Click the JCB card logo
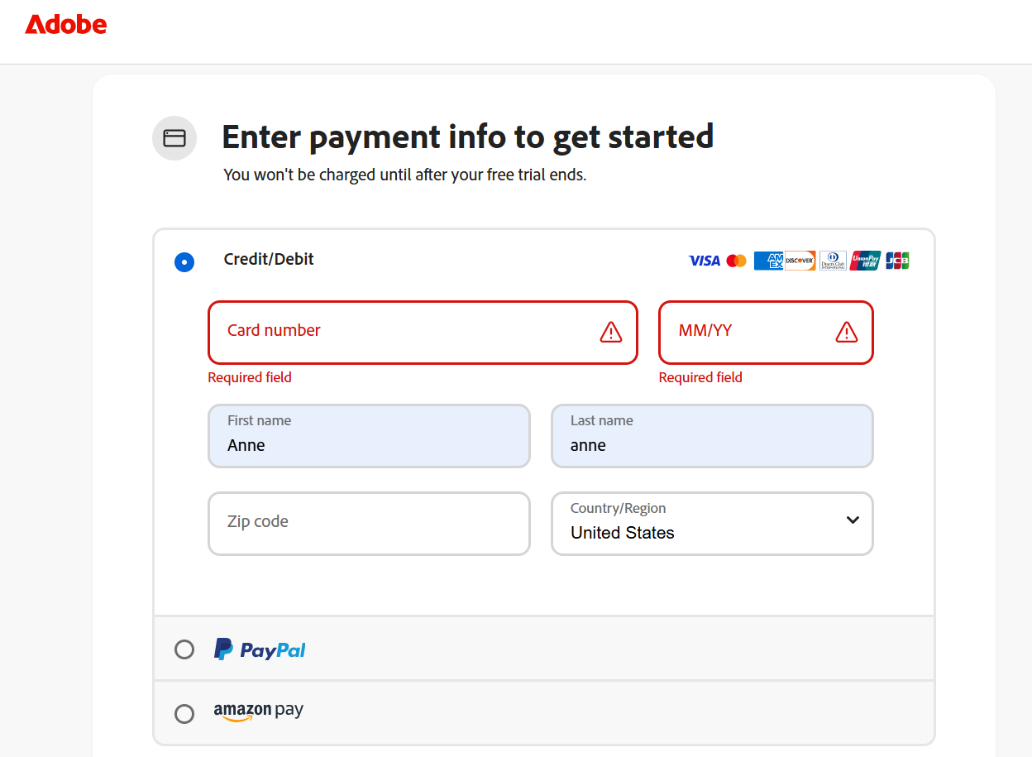 [897, 261]
